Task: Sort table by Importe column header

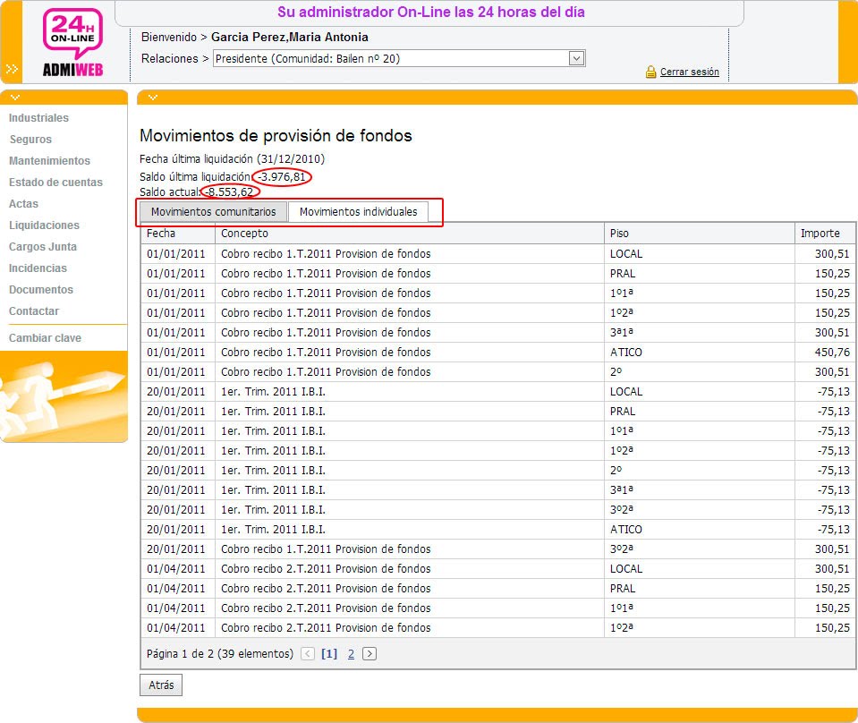Action: (x=820, y=234)
